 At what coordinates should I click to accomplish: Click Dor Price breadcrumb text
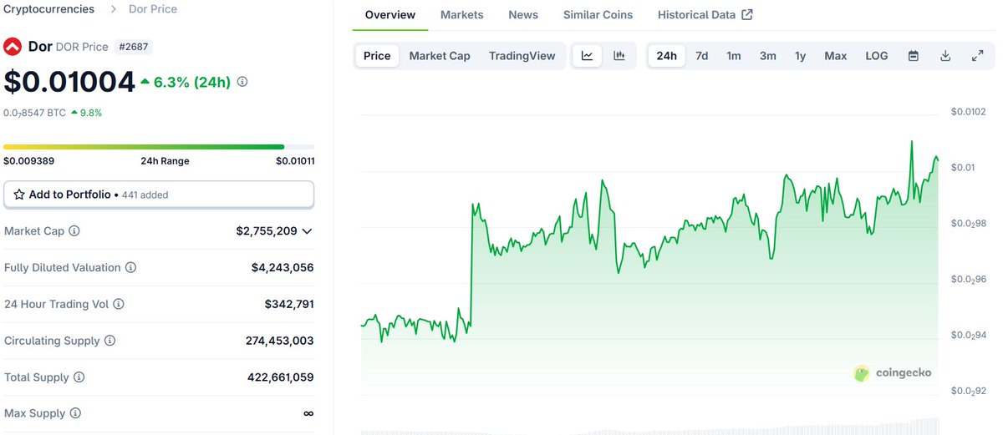(153, 9)
